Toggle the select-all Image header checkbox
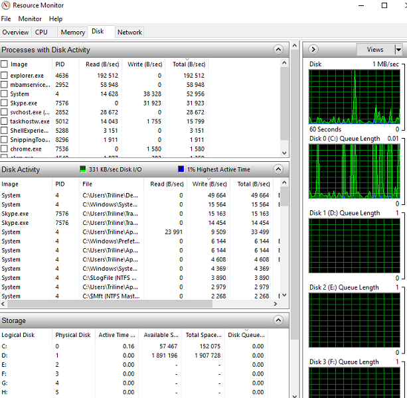This screenshot has width=407, height=398. click(5, 64)
